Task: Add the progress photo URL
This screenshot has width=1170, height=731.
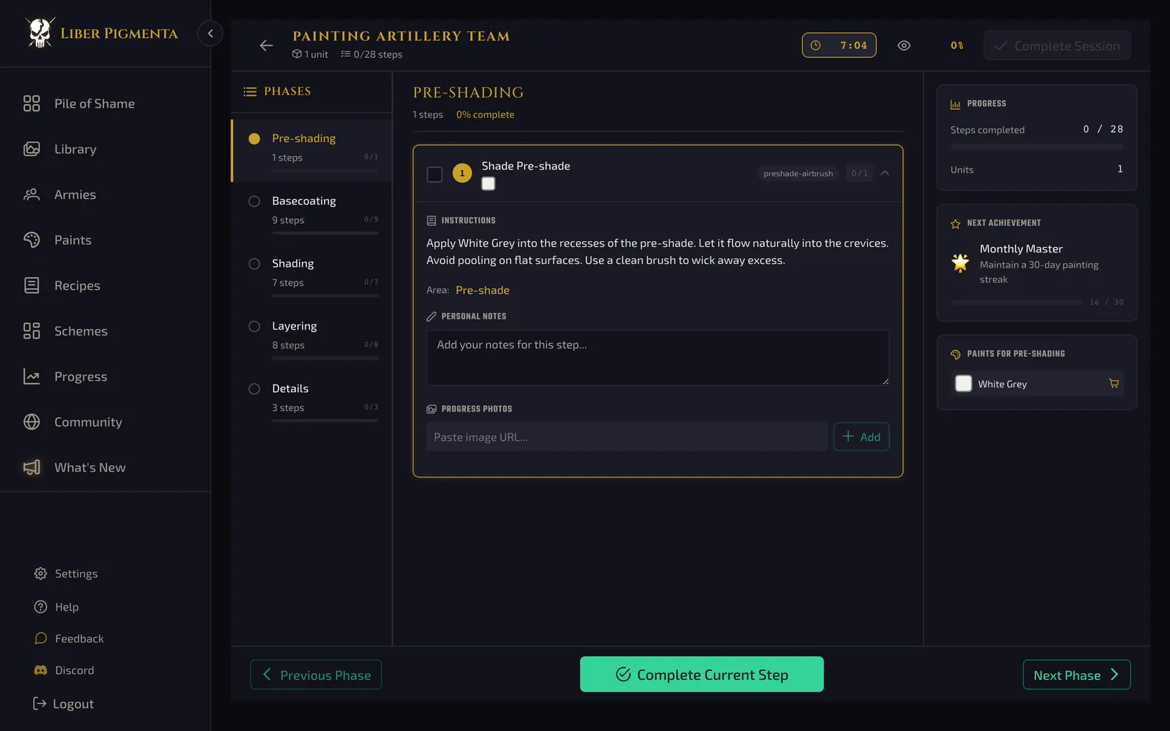Action: click(861, 436)
